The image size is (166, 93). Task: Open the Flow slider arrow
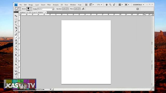[79, 9]
